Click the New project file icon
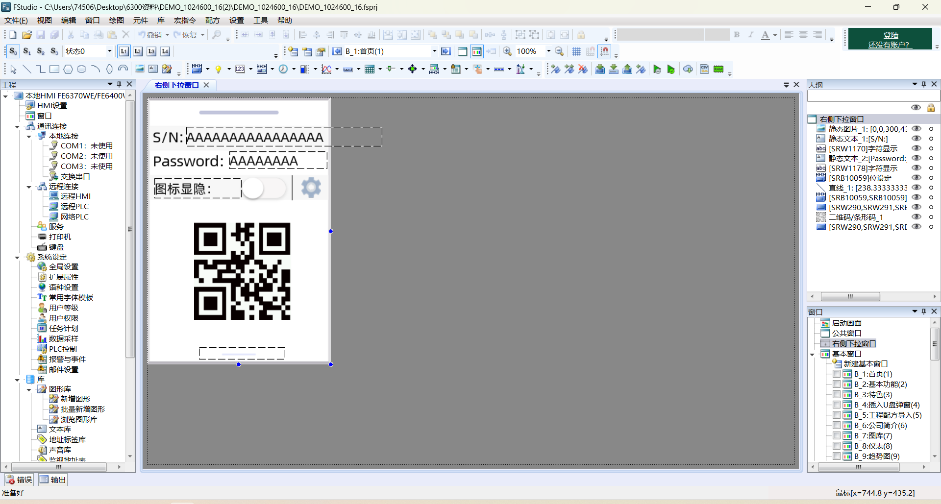This screenshot has height=504, width=941. pyautogui.click(x=13, y=35)
